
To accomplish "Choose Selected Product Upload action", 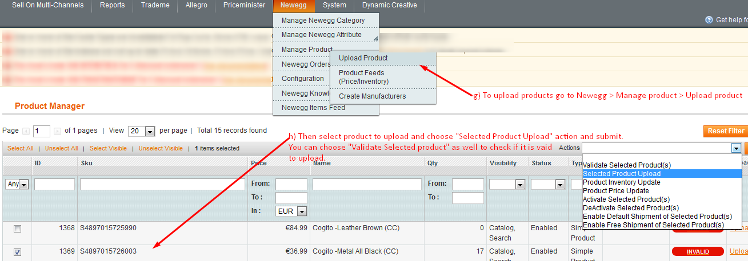I will [x=662, y=174].
